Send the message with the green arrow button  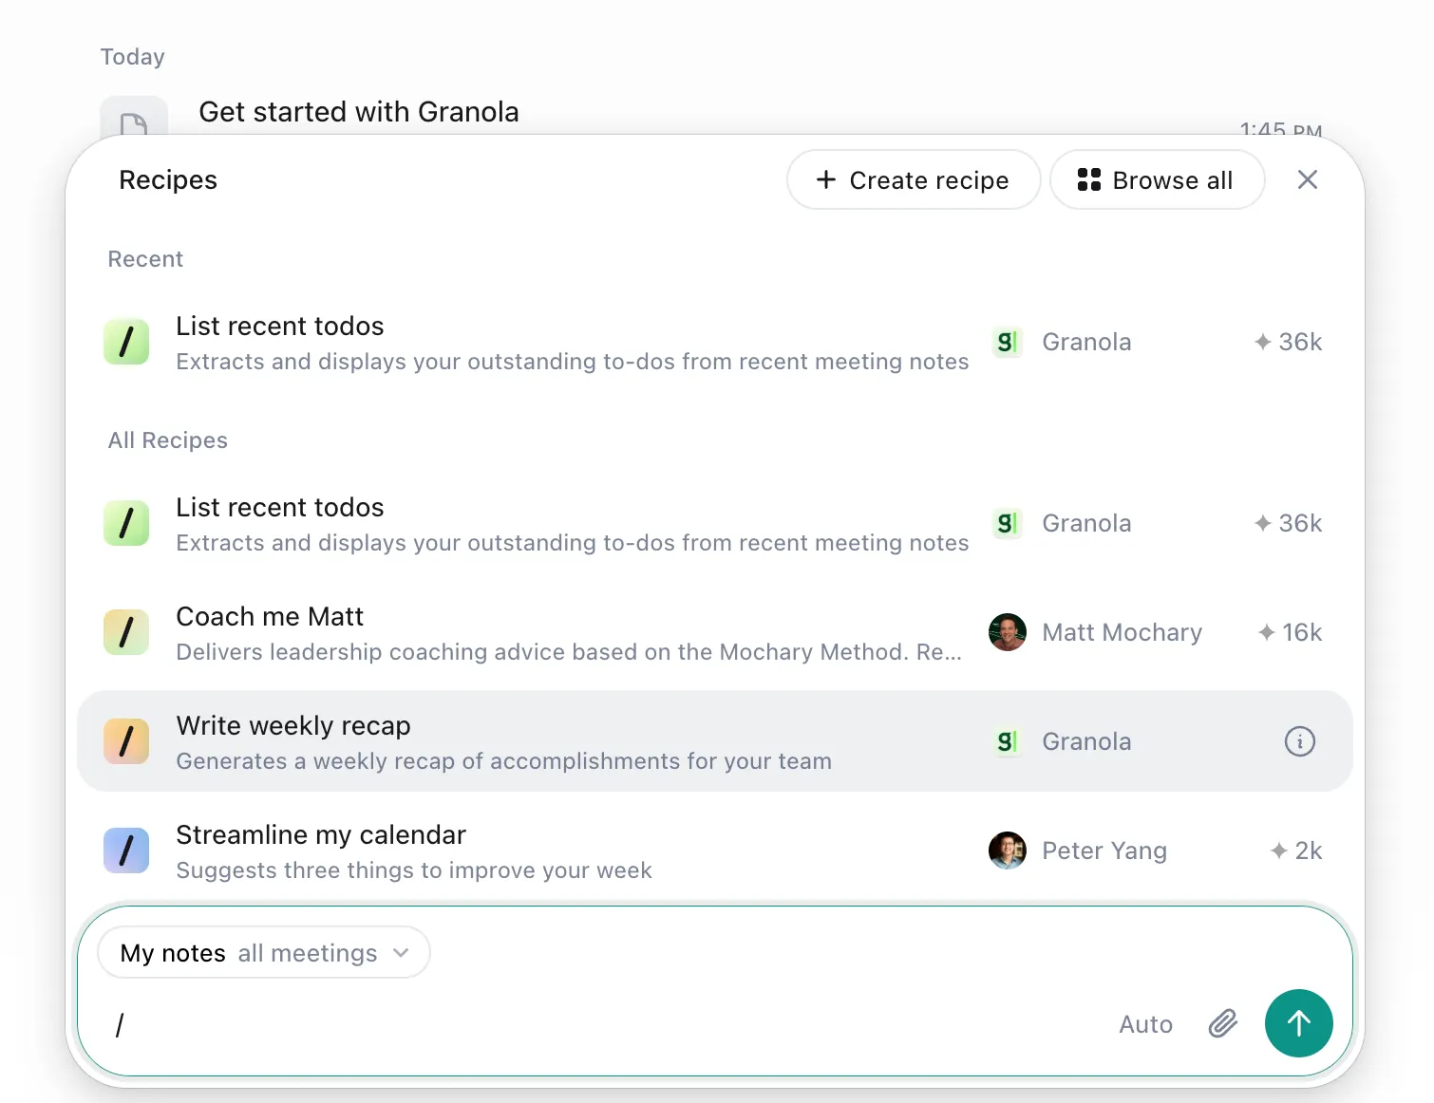[1299, 1023]
